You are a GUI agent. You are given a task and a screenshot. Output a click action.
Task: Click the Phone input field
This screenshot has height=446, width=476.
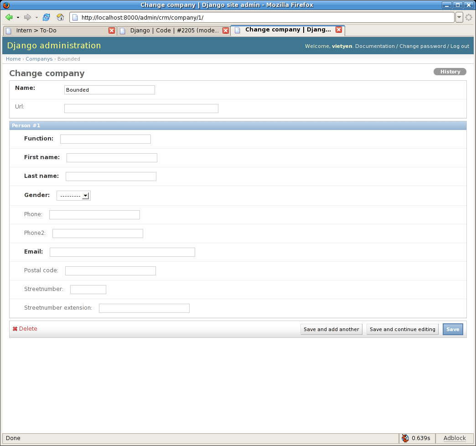(x=94, y=215)
